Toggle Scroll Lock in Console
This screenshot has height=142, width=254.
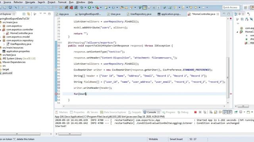[216, 112]
